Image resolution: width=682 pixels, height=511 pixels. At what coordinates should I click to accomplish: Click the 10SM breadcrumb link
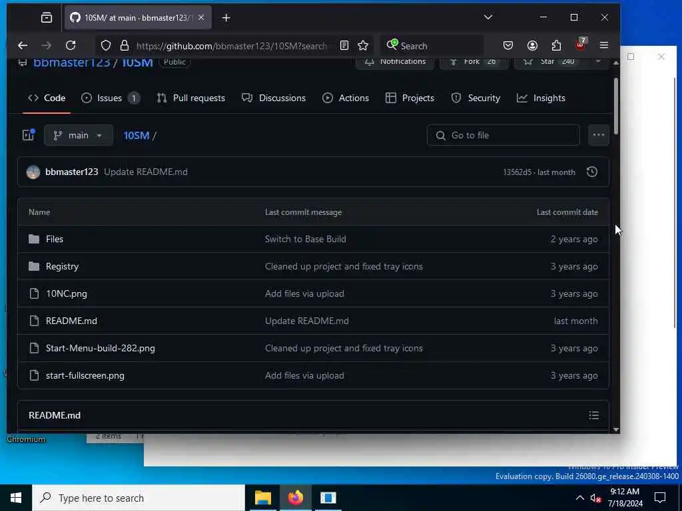tap(136, 136)
